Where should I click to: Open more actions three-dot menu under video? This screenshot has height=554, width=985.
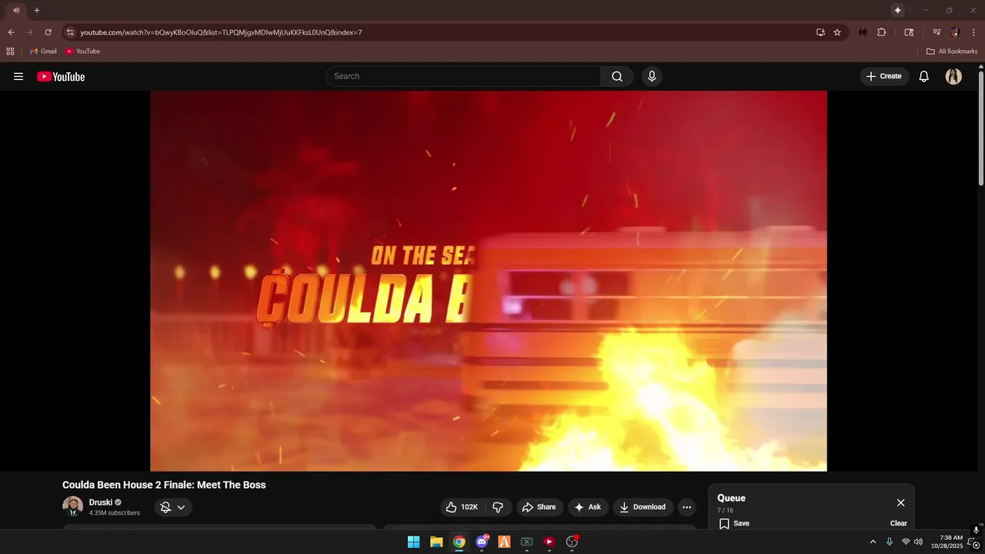(x=687, y=507)
